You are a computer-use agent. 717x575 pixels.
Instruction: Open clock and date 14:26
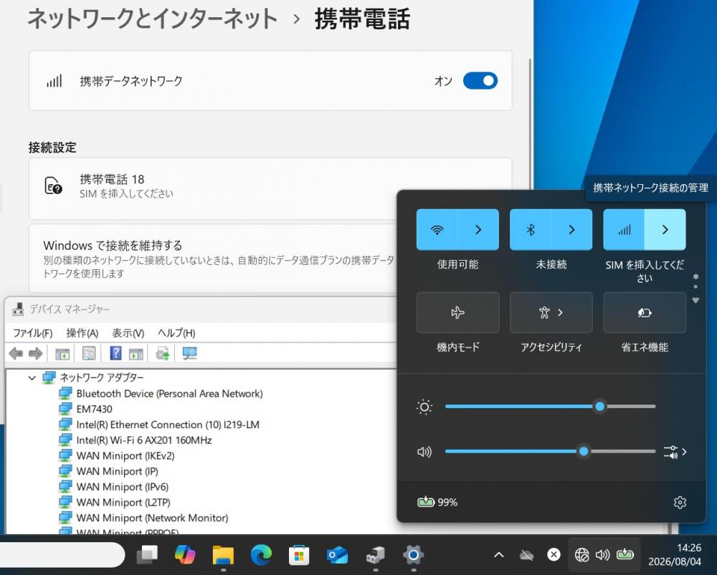(x=675, y=554)
